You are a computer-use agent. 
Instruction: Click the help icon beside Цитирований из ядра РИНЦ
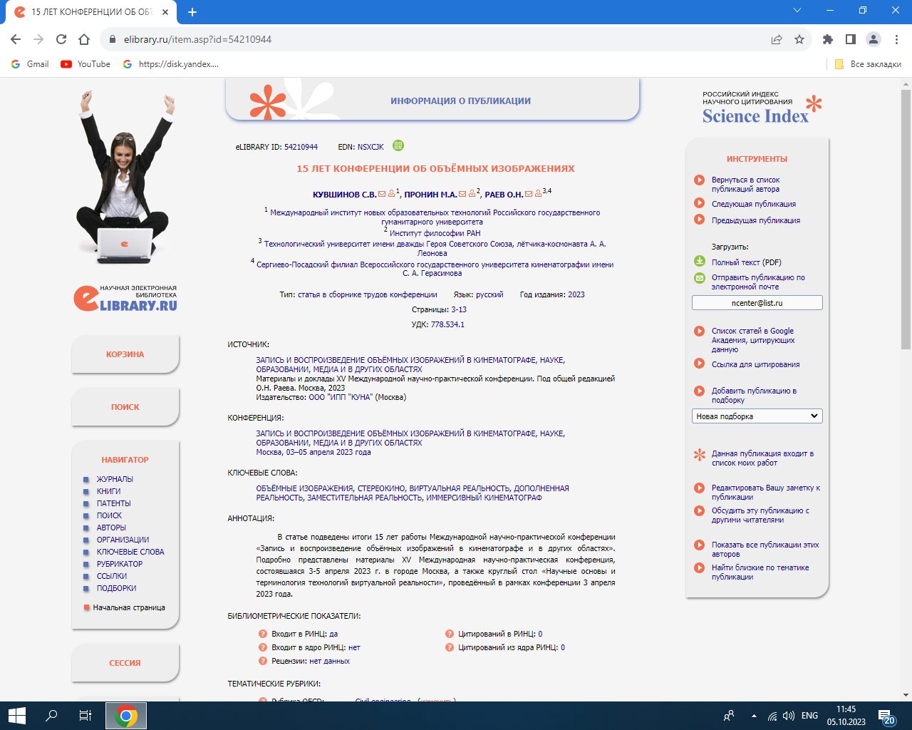coord(450,647)
